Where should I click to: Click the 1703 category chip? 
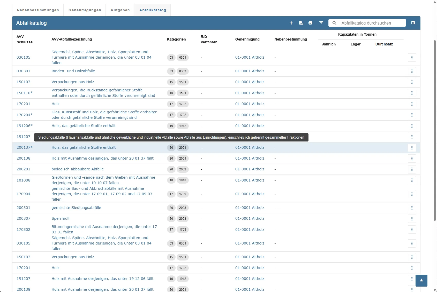pyautogui.click(x=183, y=230)
